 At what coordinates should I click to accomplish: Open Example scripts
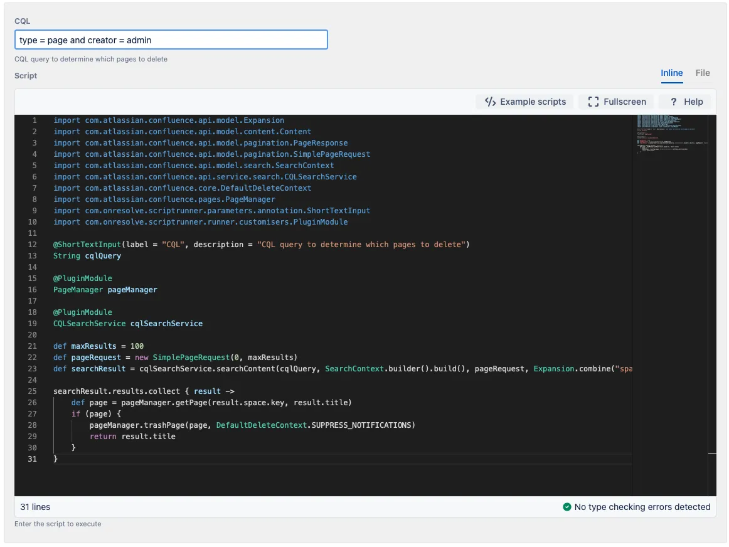coord(525,102)
